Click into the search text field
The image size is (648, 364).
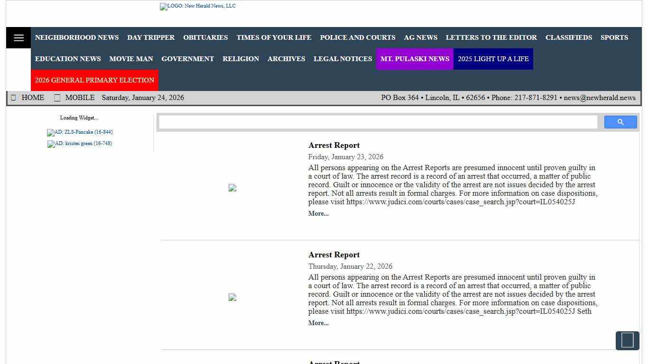[x=378, y=122]
